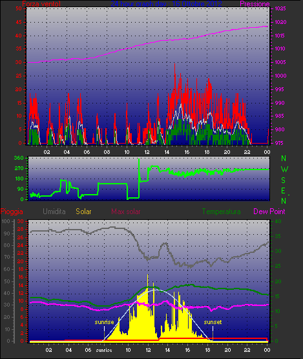Click the topmost green "N" compass letter
303x359 pixels.
coord(284,158)
